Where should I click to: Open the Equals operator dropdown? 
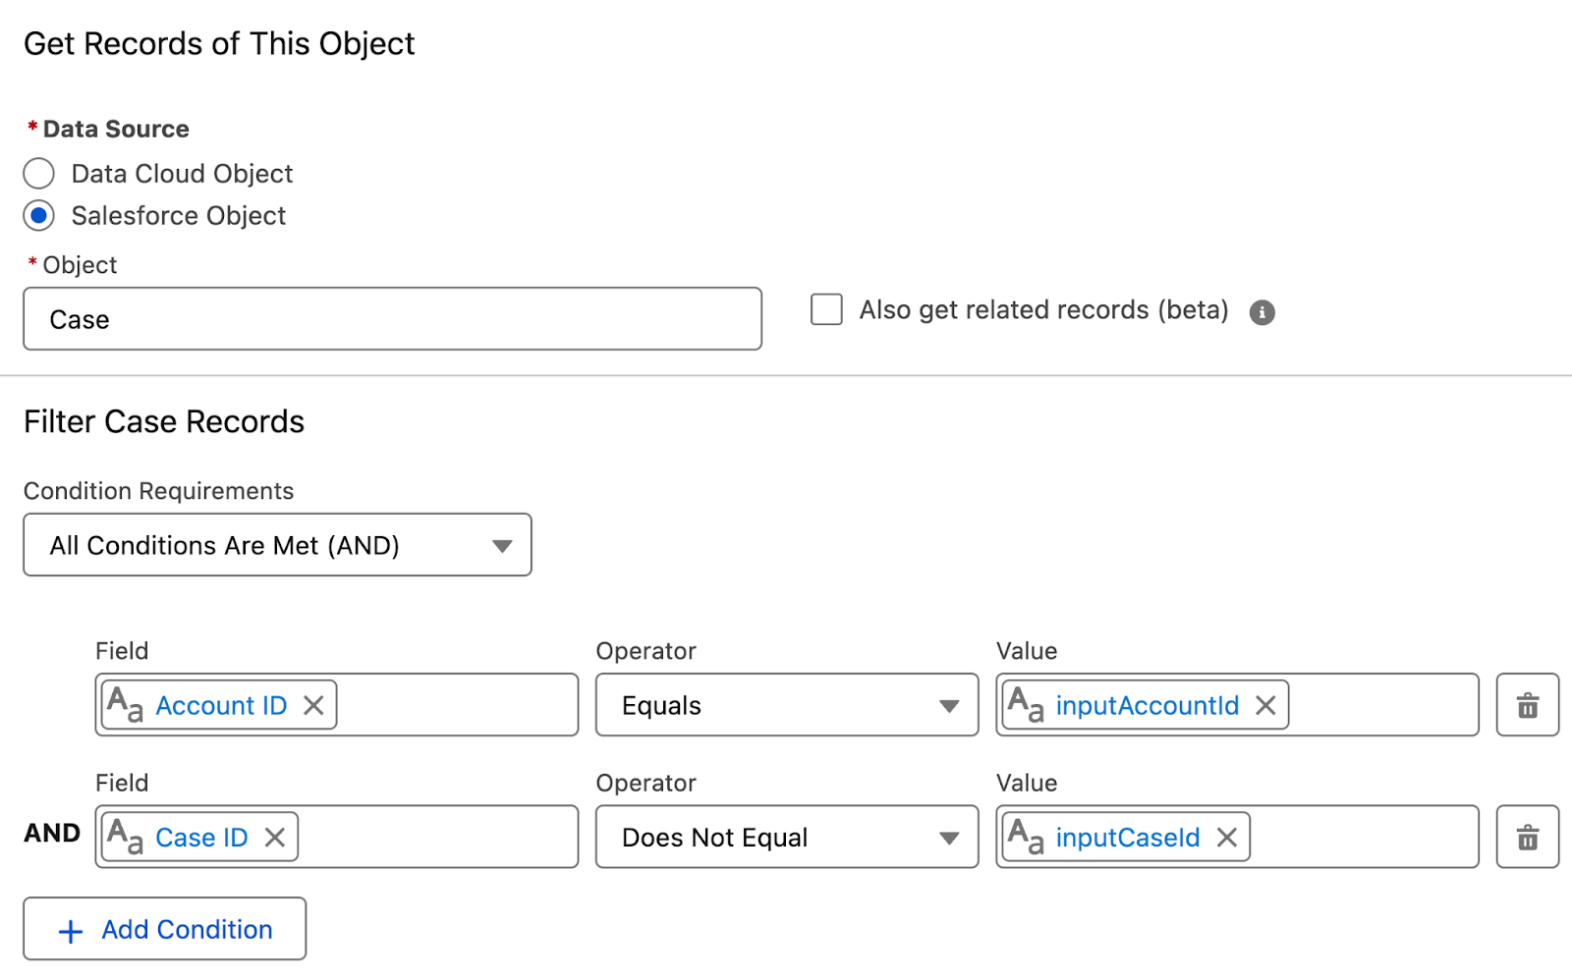tap(786, 705)
